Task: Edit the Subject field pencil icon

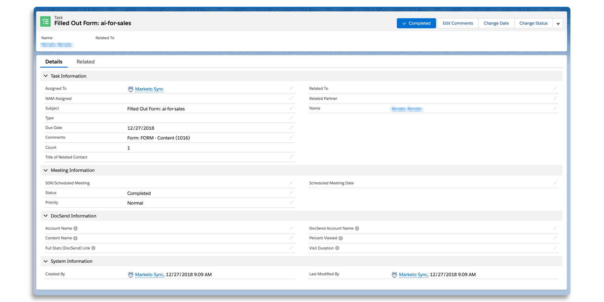Action: [291, 108]
